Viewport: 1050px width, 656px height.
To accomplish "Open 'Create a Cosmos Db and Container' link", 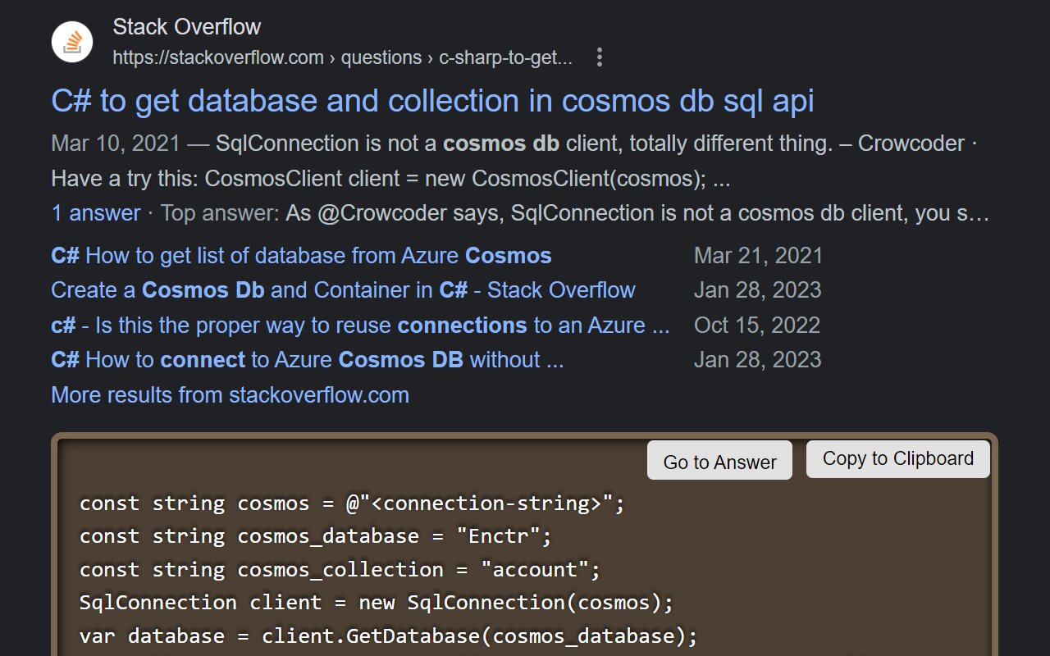I will click(343, 290).
